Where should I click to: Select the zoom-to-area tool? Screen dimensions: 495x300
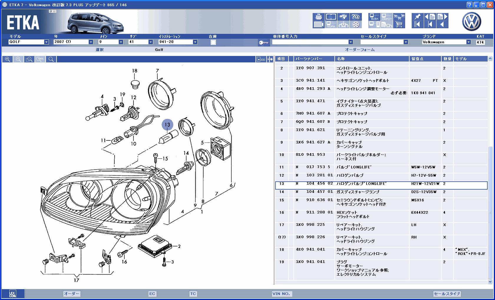(29, 59)
